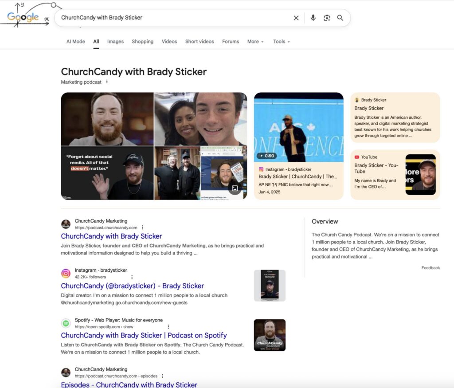
Task: Open the Videos tab
Action: [x=169, y=42]
